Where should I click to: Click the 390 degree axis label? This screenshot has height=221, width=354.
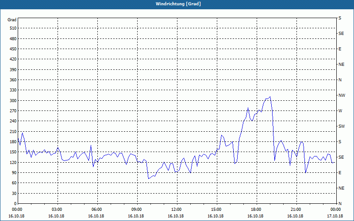[x=13, y=70]
